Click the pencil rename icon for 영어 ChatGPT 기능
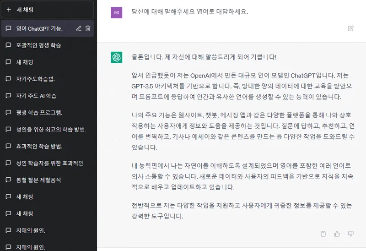 click(x=79, y=28)
